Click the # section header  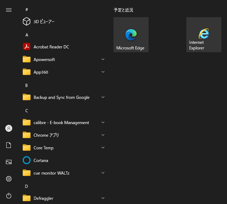point(27,9)
